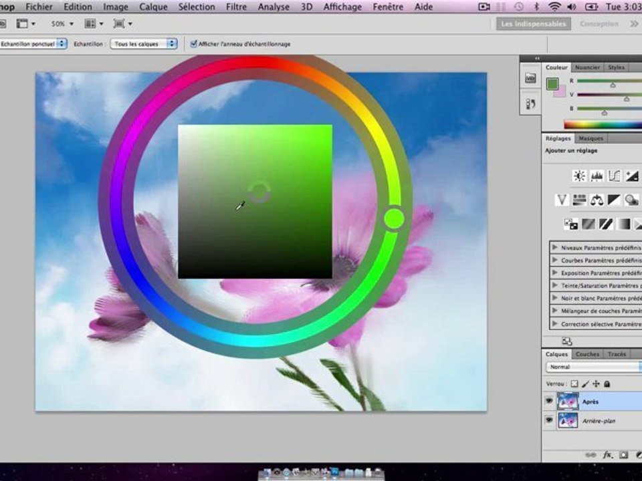642x481 pixels.
Task: Click the background pink color swatch
Action: (561, 92)
